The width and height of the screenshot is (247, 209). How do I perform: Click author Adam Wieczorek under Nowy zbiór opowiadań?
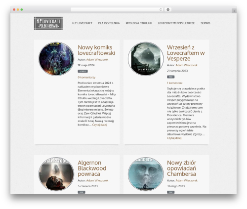click(x=186, y=180)
